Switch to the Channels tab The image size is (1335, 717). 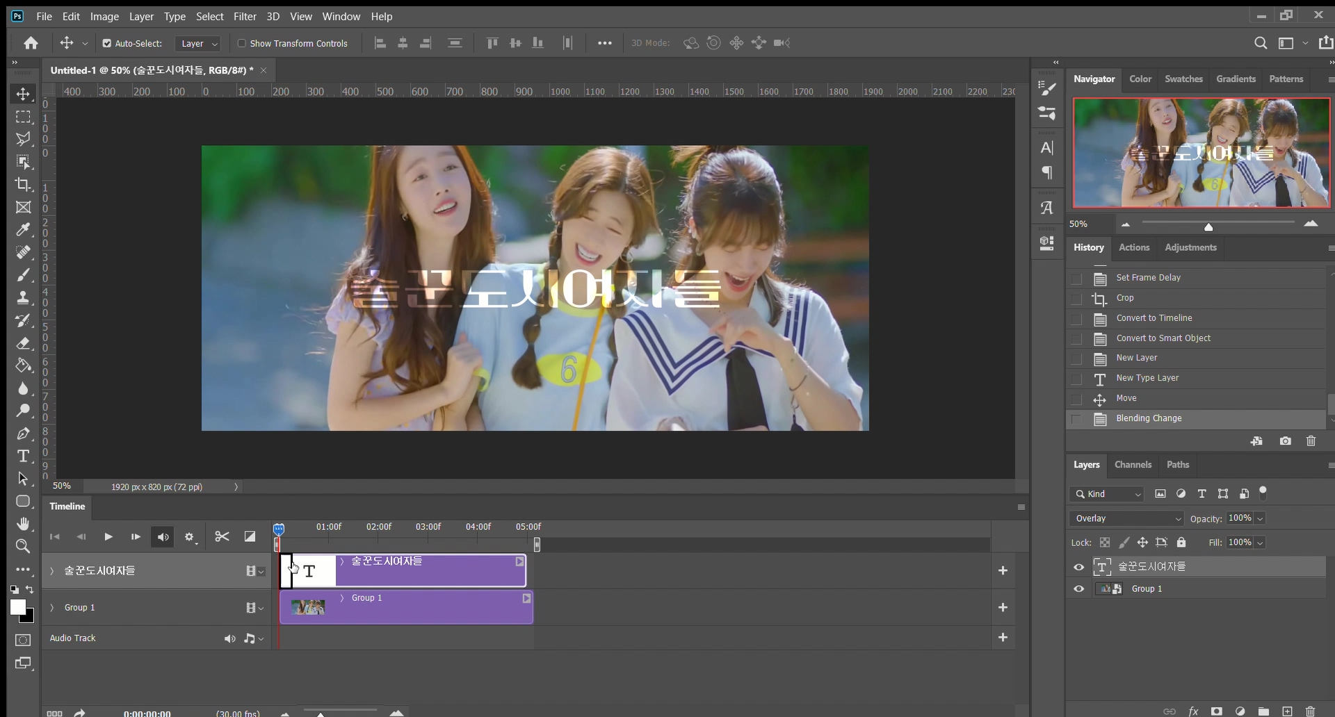coord(1133,465)
